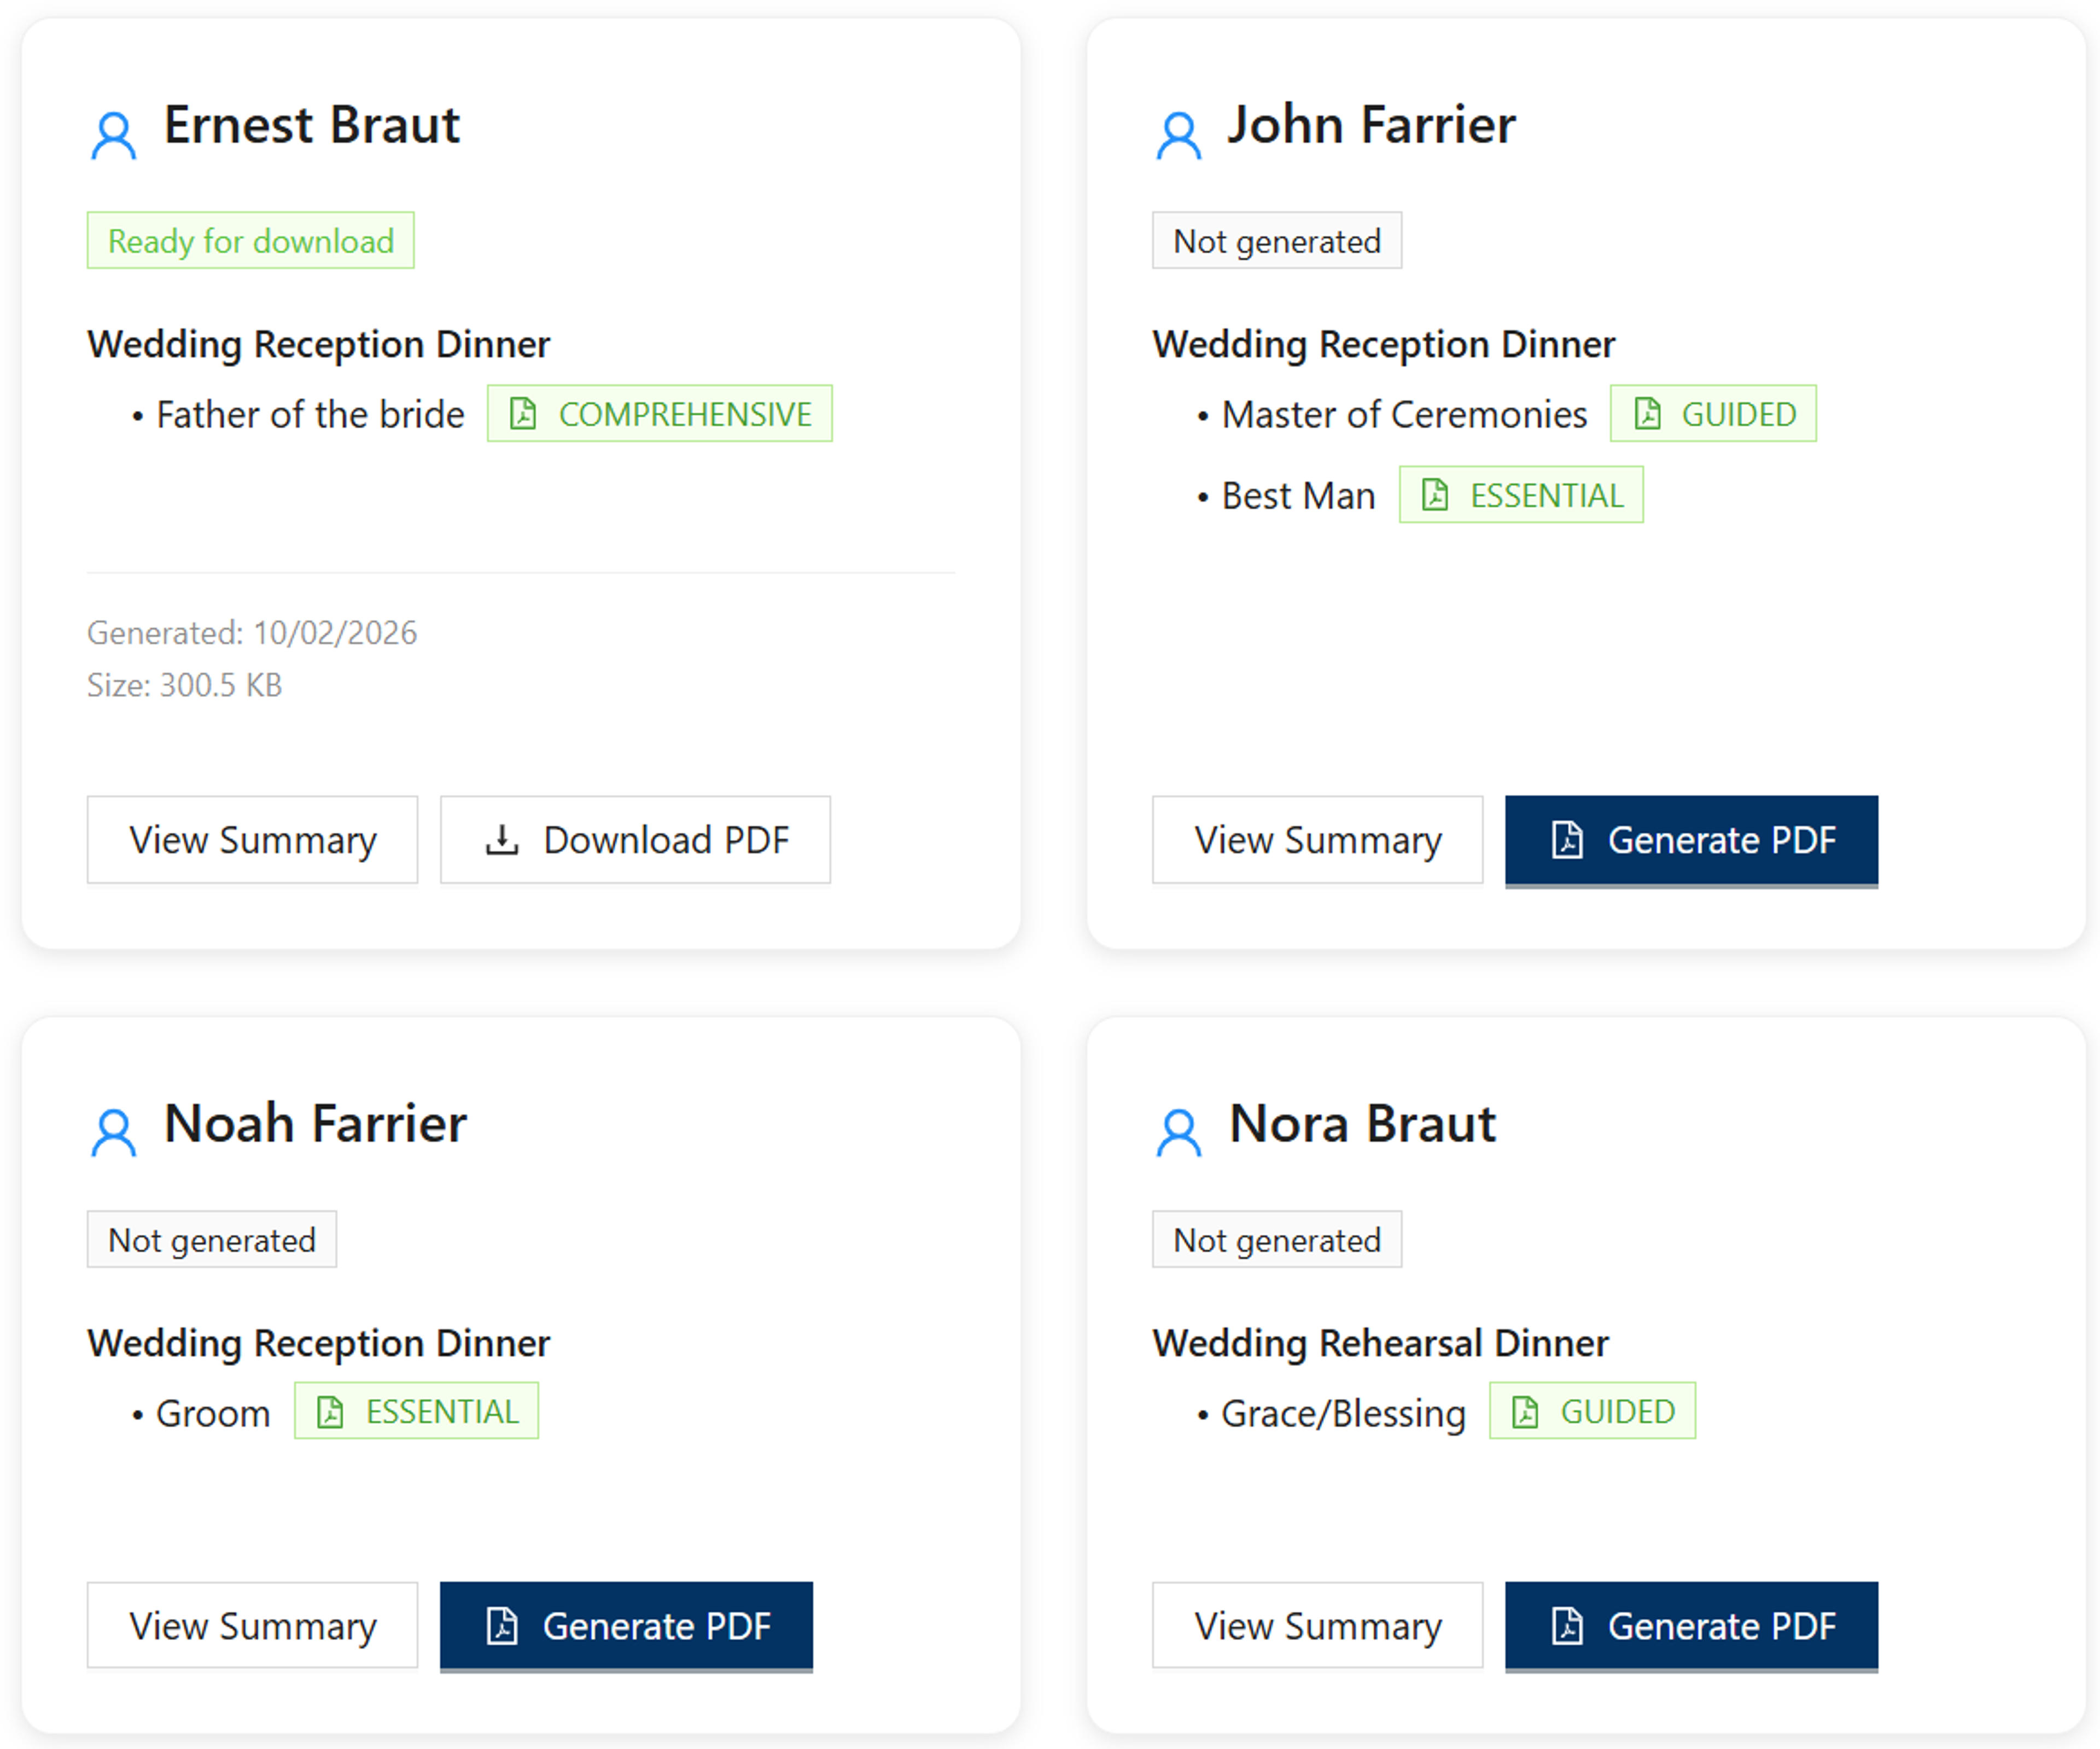Click the PDF icon in the Grace/Blessing GUIDED tag
The image size is (2100, 1749).
[x=1525, y=1412]
